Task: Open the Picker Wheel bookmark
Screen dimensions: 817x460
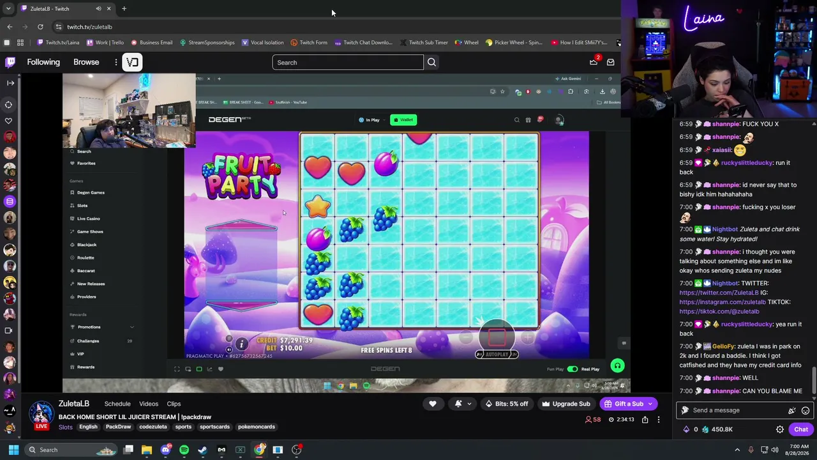Action: (513, 43)
